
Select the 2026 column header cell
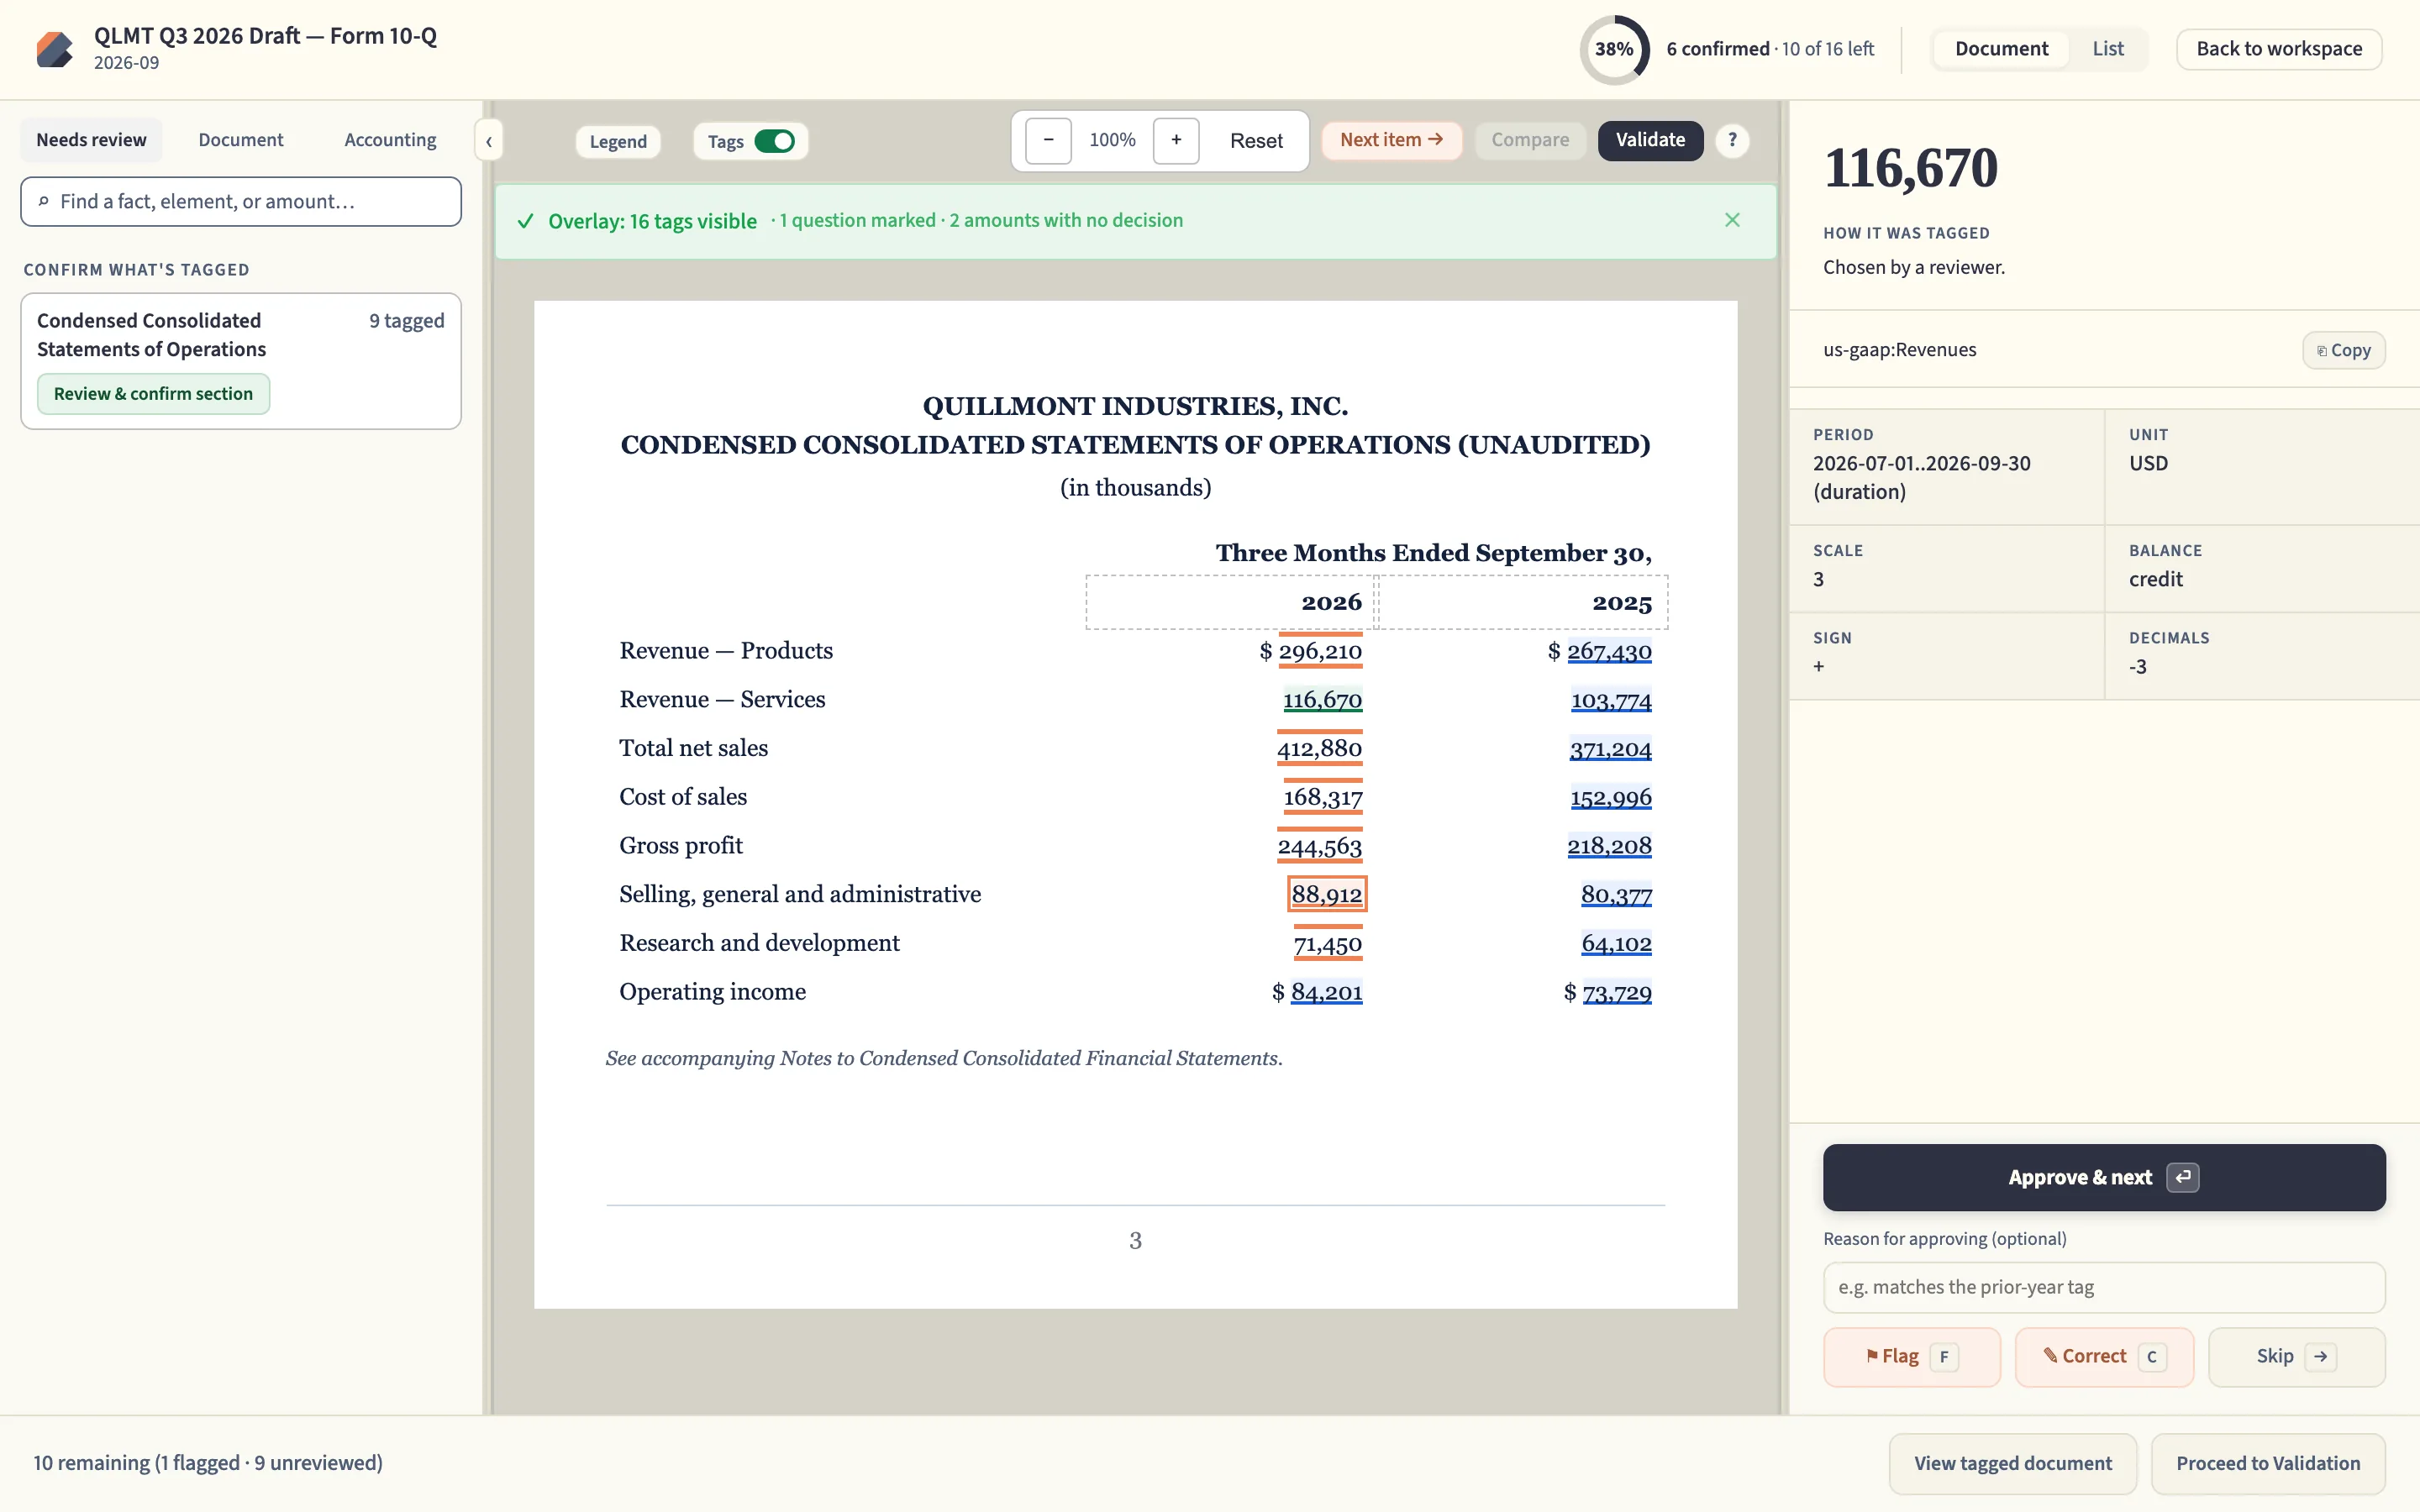[1231, 602]
